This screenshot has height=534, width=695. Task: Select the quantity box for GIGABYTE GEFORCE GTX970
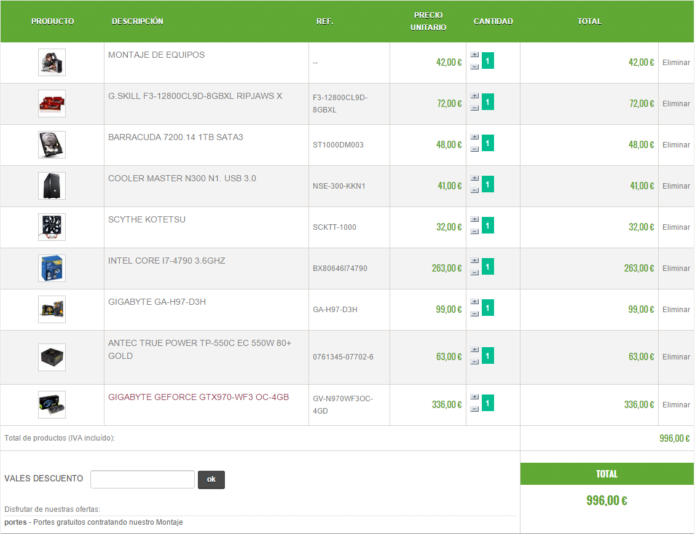[487, 403]
